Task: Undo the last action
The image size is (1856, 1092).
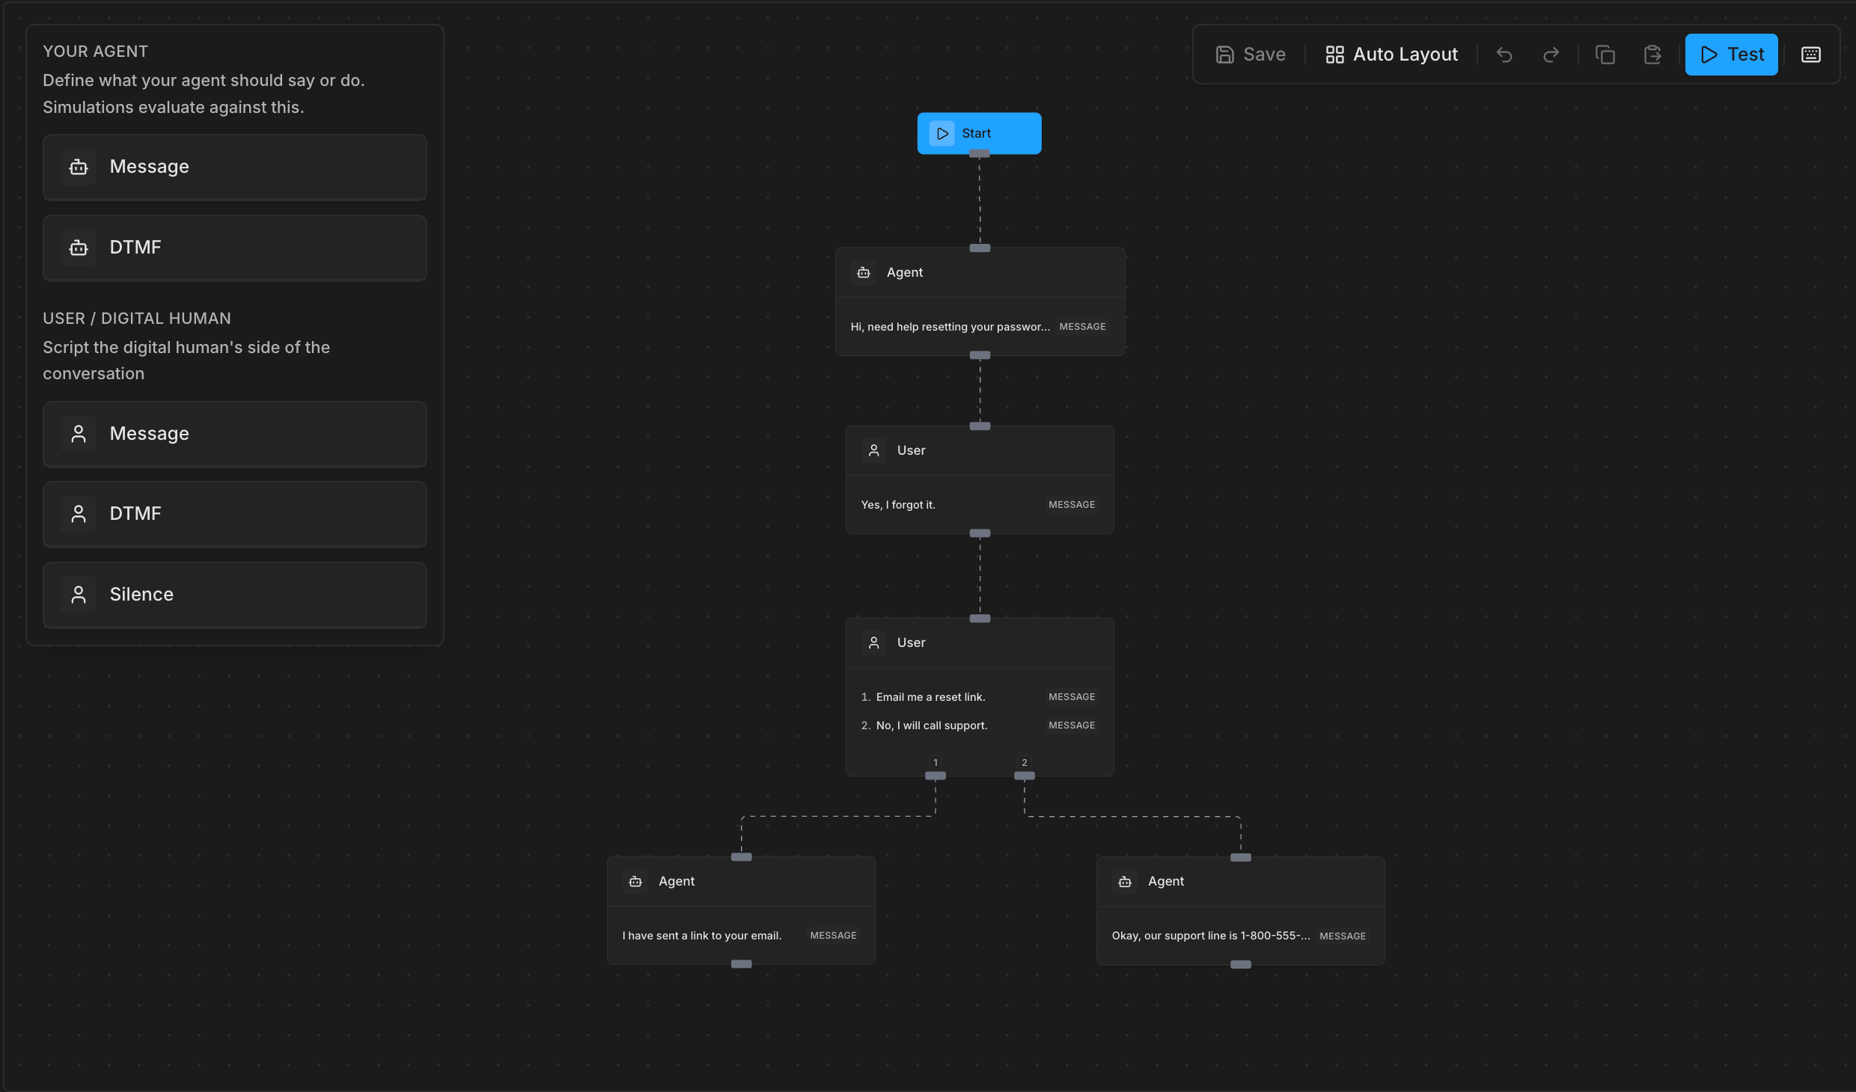Action: [x=1504, y=55]
